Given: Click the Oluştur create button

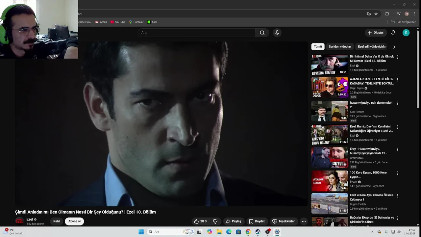Looking at the screenshot, I should click(x=376, y=33).
